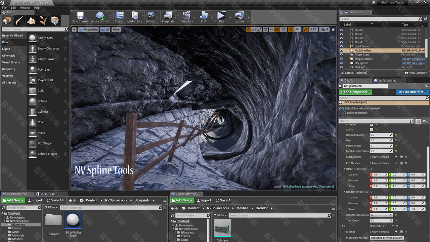This screenshot has height=242, width=430.
Task: Toggle rotation snapping in viewport
Action: [291, 30]
